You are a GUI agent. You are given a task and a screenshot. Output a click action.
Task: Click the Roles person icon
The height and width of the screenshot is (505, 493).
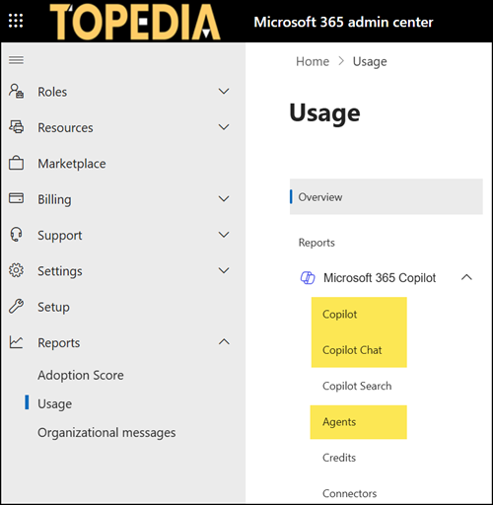tap(16, 91)
